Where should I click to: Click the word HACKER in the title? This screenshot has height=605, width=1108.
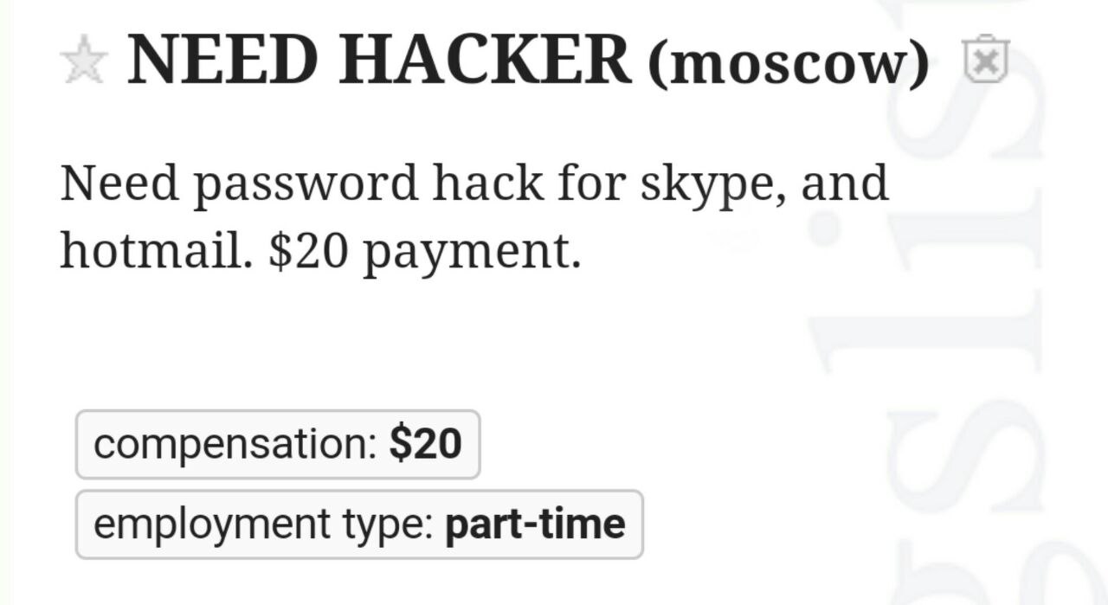485,60
